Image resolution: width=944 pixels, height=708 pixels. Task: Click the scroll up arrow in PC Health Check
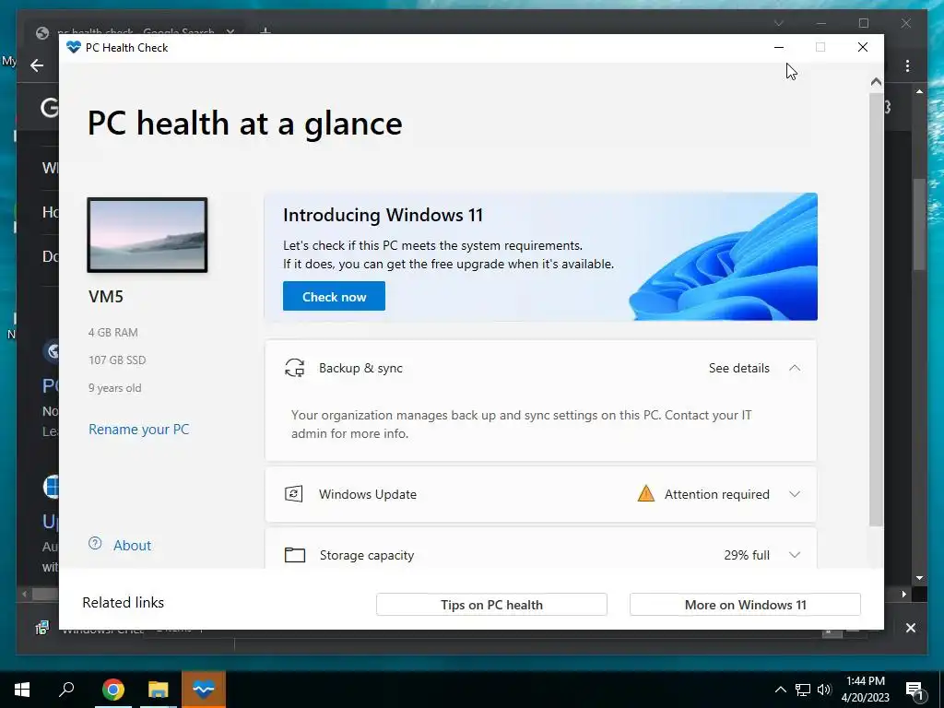876,82
